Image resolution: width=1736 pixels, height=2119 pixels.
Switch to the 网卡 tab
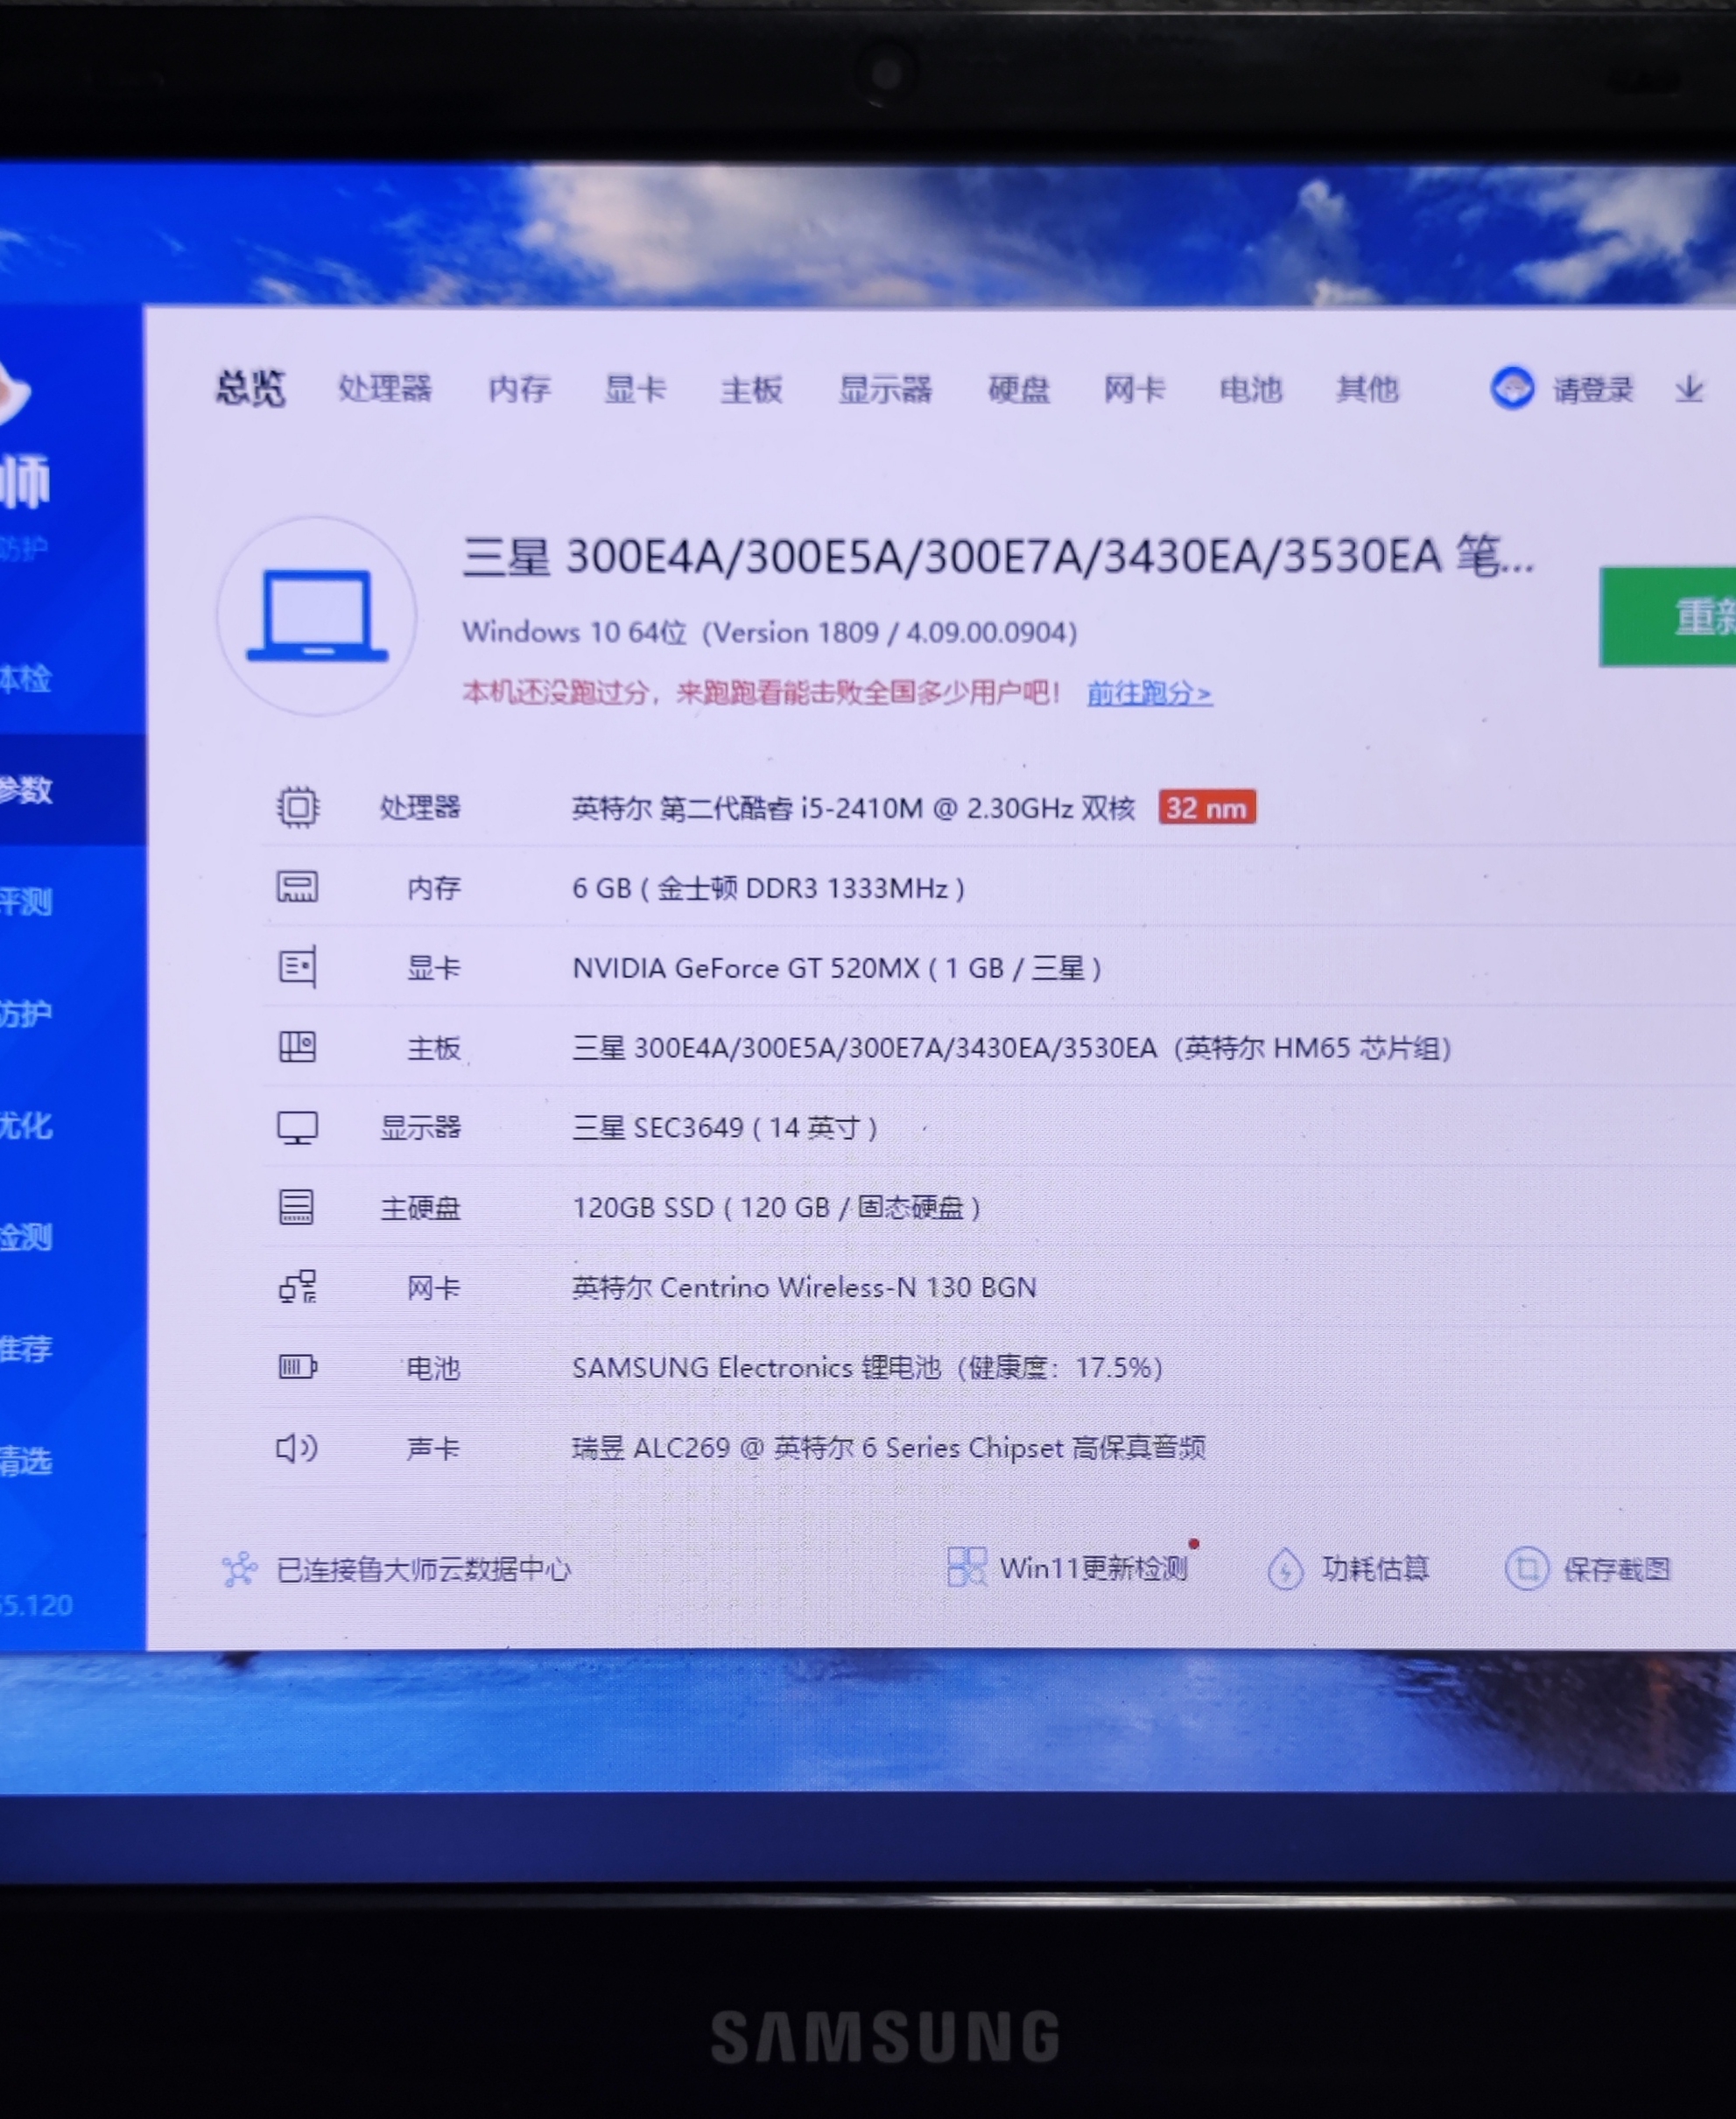[x=1135, y=388]
